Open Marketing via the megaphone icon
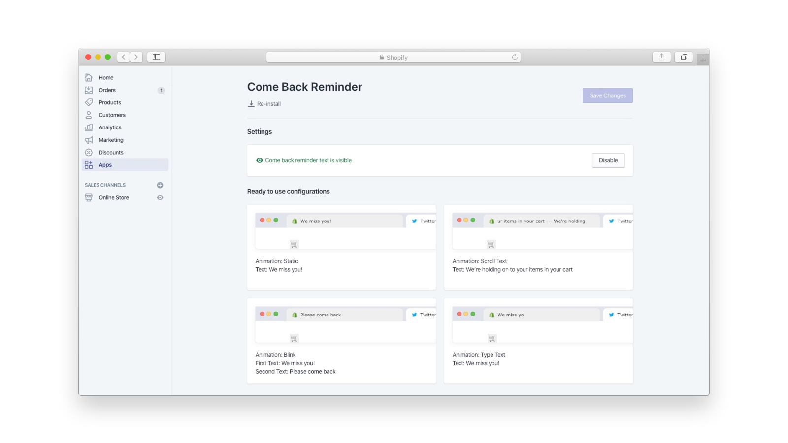788x443 pixels. pyautogui.click(x=89, y=140)
